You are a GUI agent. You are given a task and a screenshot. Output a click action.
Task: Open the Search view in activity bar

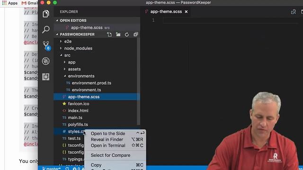coord(46,29)
